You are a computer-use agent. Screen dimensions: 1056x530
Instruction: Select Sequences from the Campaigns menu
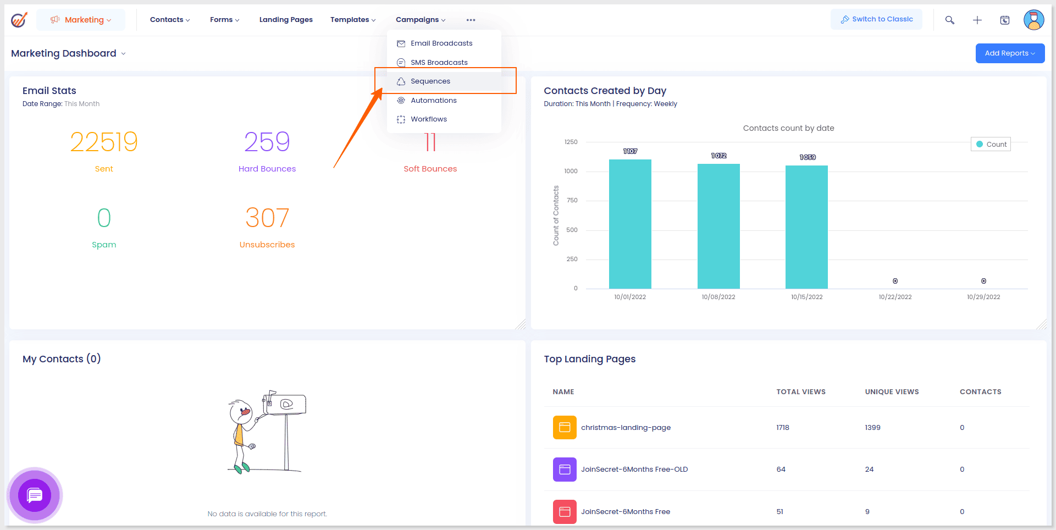(x=430, y=81)
